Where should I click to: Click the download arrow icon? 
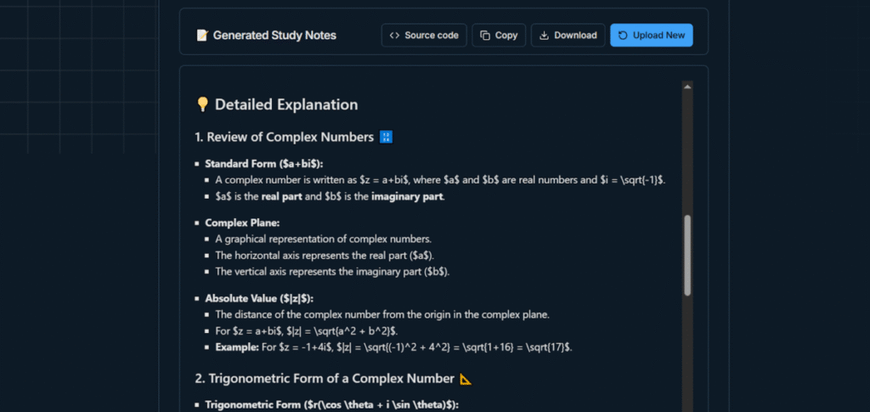point(543,36)
